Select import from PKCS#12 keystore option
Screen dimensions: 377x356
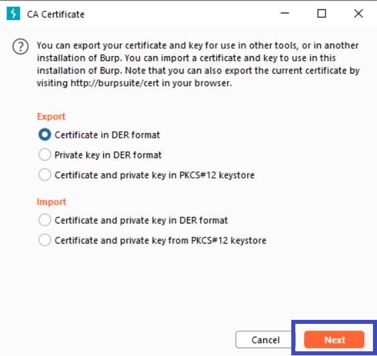45,240
